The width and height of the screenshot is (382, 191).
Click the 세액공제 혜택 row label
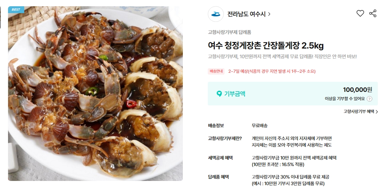(220, 158)
